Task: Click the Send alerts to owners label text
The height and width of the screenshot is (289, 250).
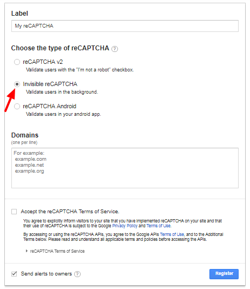Action: (46, 274)
